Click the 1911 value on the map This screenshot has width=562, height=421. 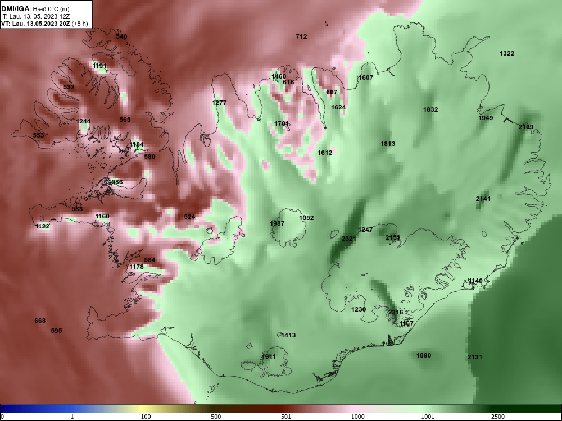269,356
